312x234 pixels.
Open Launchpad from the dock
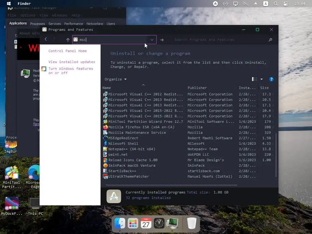pos(133,223)
